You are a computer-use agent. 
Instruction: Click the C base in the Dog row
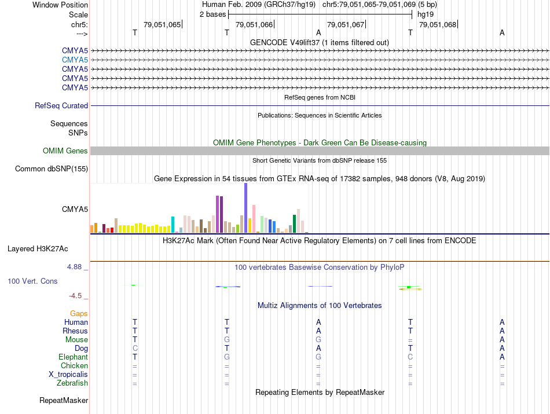[x=135, y=349]
